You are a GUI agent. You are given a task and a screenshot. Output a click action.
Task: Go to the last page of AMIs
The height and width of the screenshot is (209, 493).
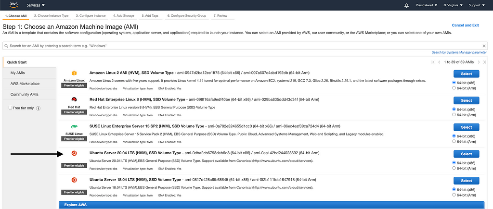485,62
